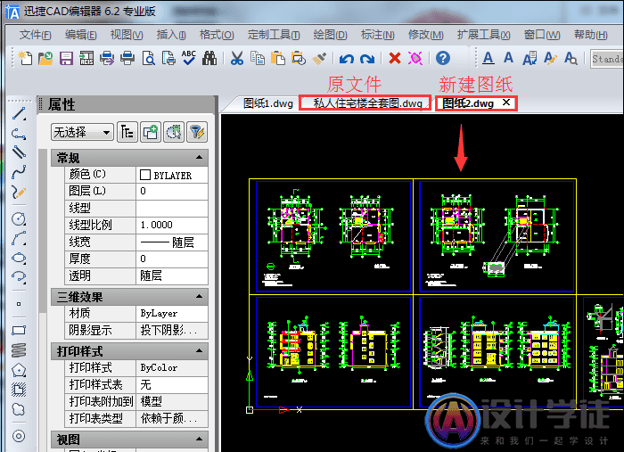Select the Line draw tool
The image size is (624, 452).
coord(19,114)
